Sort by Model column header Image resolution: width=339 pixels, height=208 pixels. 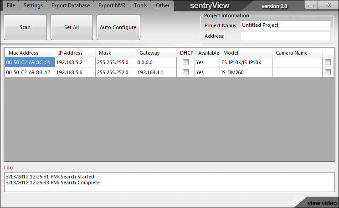pyautogui.click(x=246, y=53)
